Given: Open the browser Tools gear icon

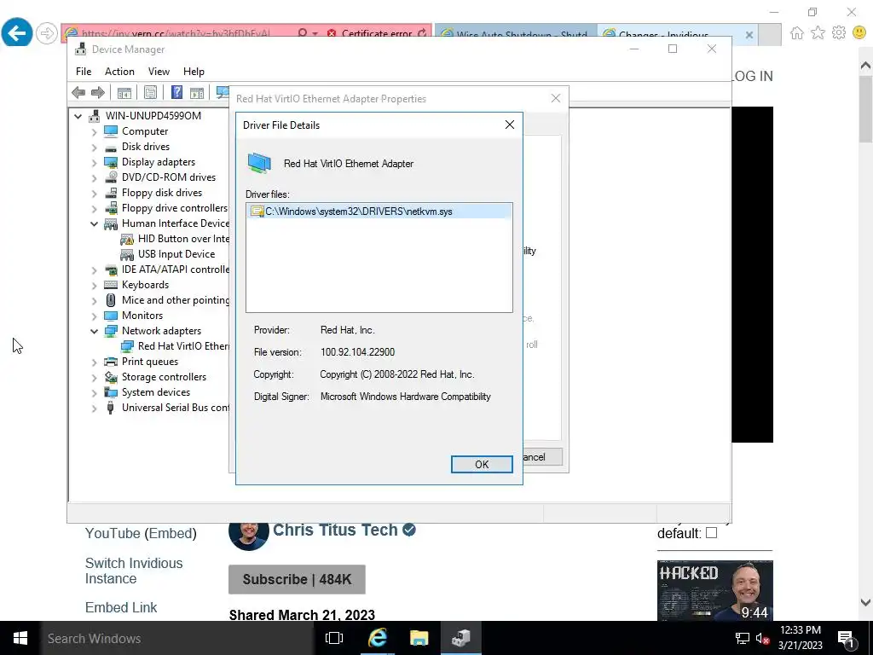Looking at the screenshot, I should [839, 33].
